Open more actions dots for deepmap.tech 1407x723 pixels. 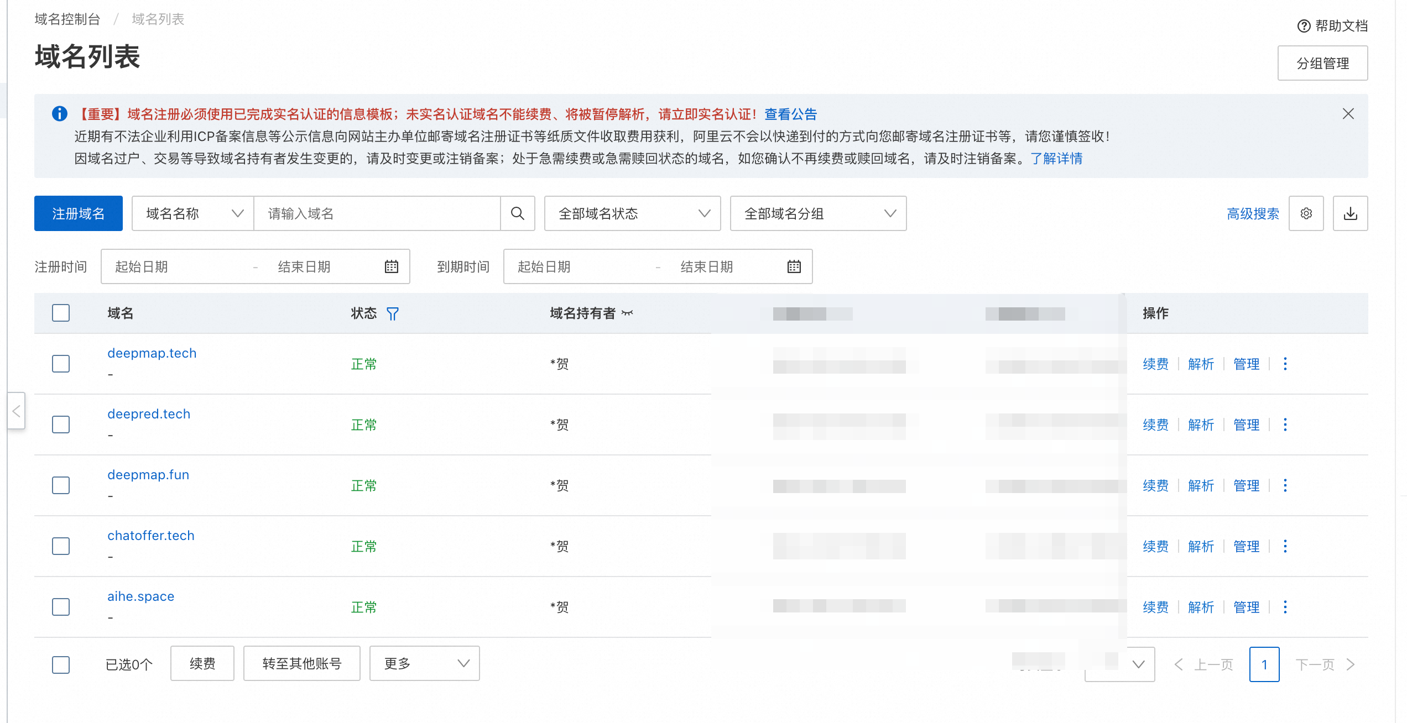pos(1285,364)
